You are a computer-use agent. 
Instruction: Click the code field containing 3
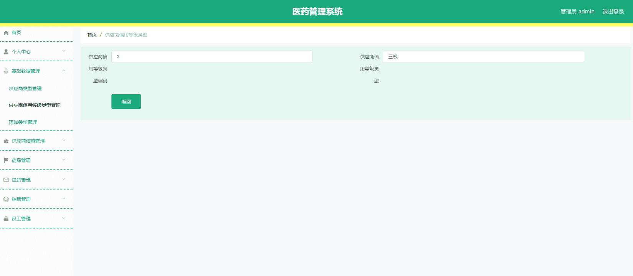(x=212, y=57)
